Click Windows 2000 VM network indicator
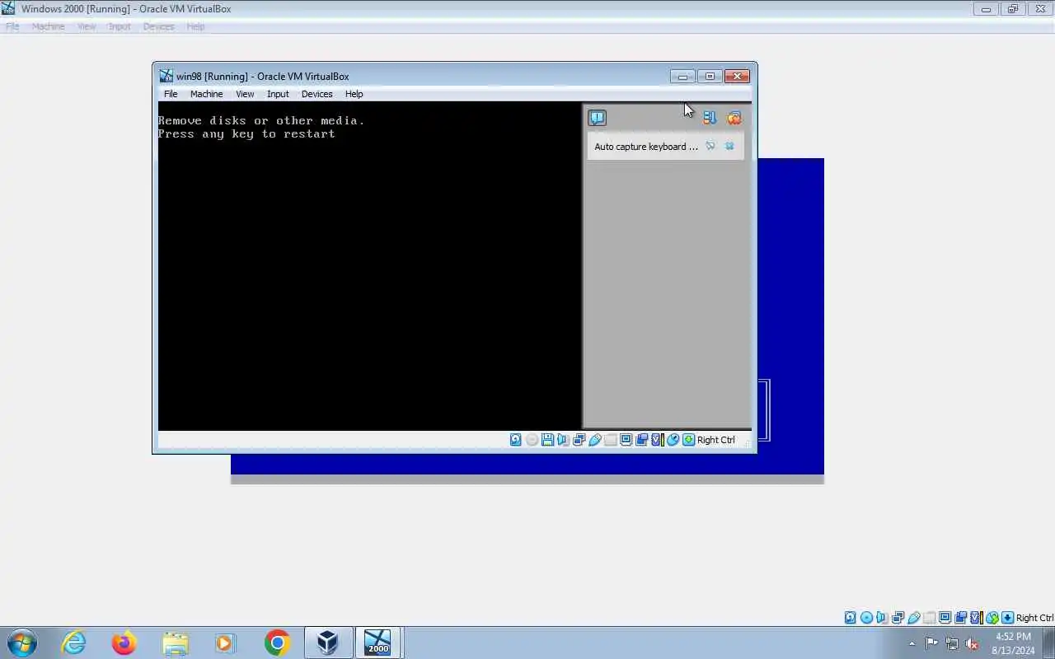This screenshot has width=1055, height=659. [898, 618]
